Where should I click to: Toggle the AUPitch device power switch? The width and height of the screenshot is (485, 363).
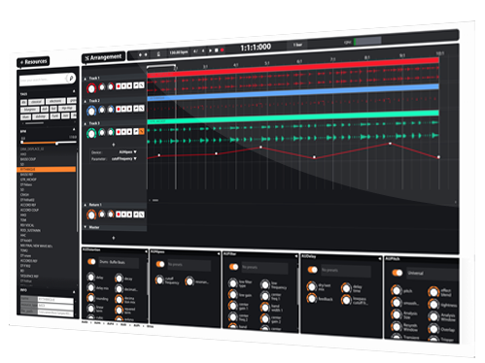(x=397, y=273)
